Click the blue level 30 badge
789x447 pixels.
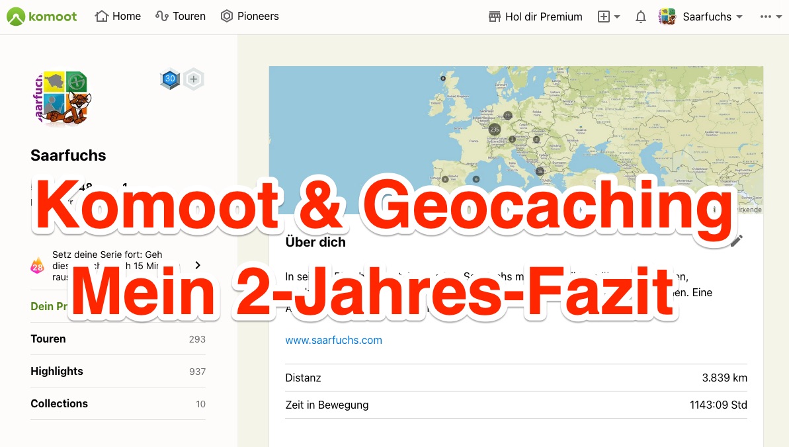(x=170, y=79)
